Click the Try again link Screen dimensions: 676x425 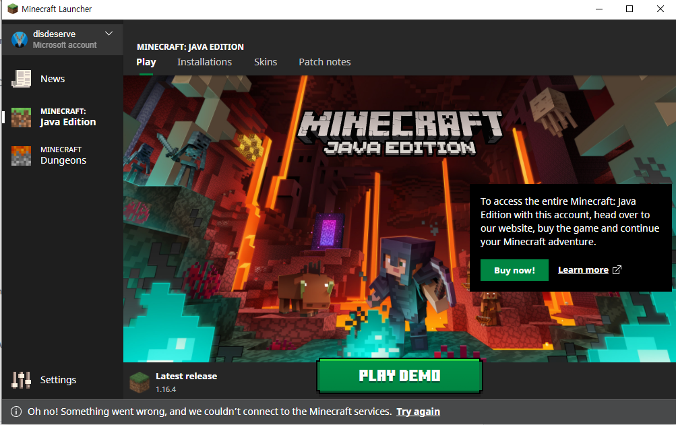418,412
